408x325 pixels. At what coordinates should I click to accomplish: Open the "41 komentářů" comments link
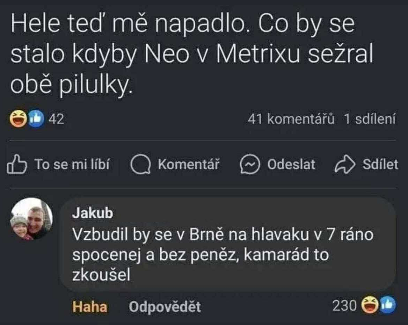tap(291, 120)
